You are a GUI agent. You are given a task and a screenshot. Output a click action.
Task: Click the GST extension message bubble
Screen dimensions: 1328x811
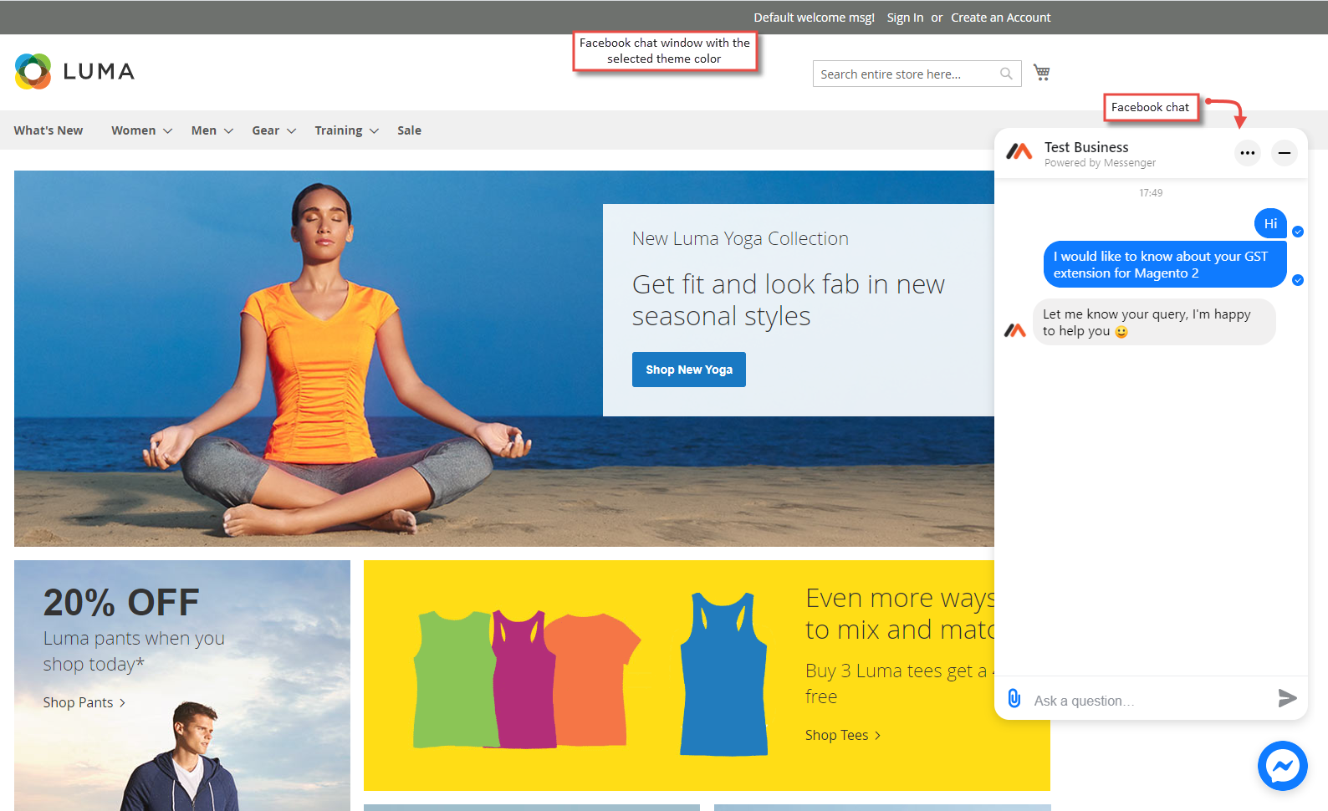(x=1165, y=264)
